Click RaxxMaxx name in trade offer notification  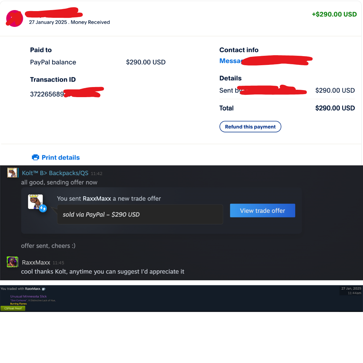tap(97, 199)
